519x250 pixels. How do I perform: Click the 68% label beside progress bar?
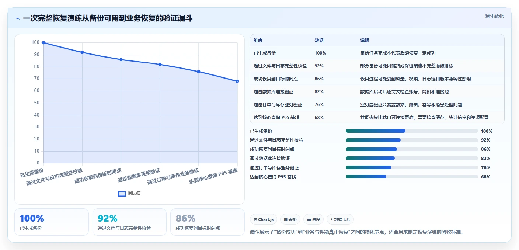coord(486,177)
